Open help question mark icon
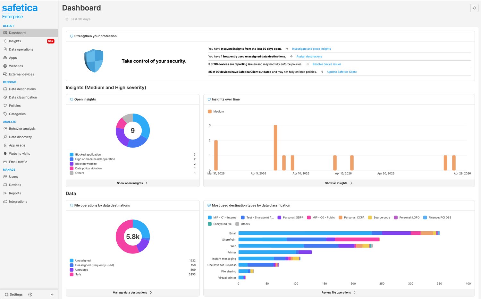 [x=30, y=295]
